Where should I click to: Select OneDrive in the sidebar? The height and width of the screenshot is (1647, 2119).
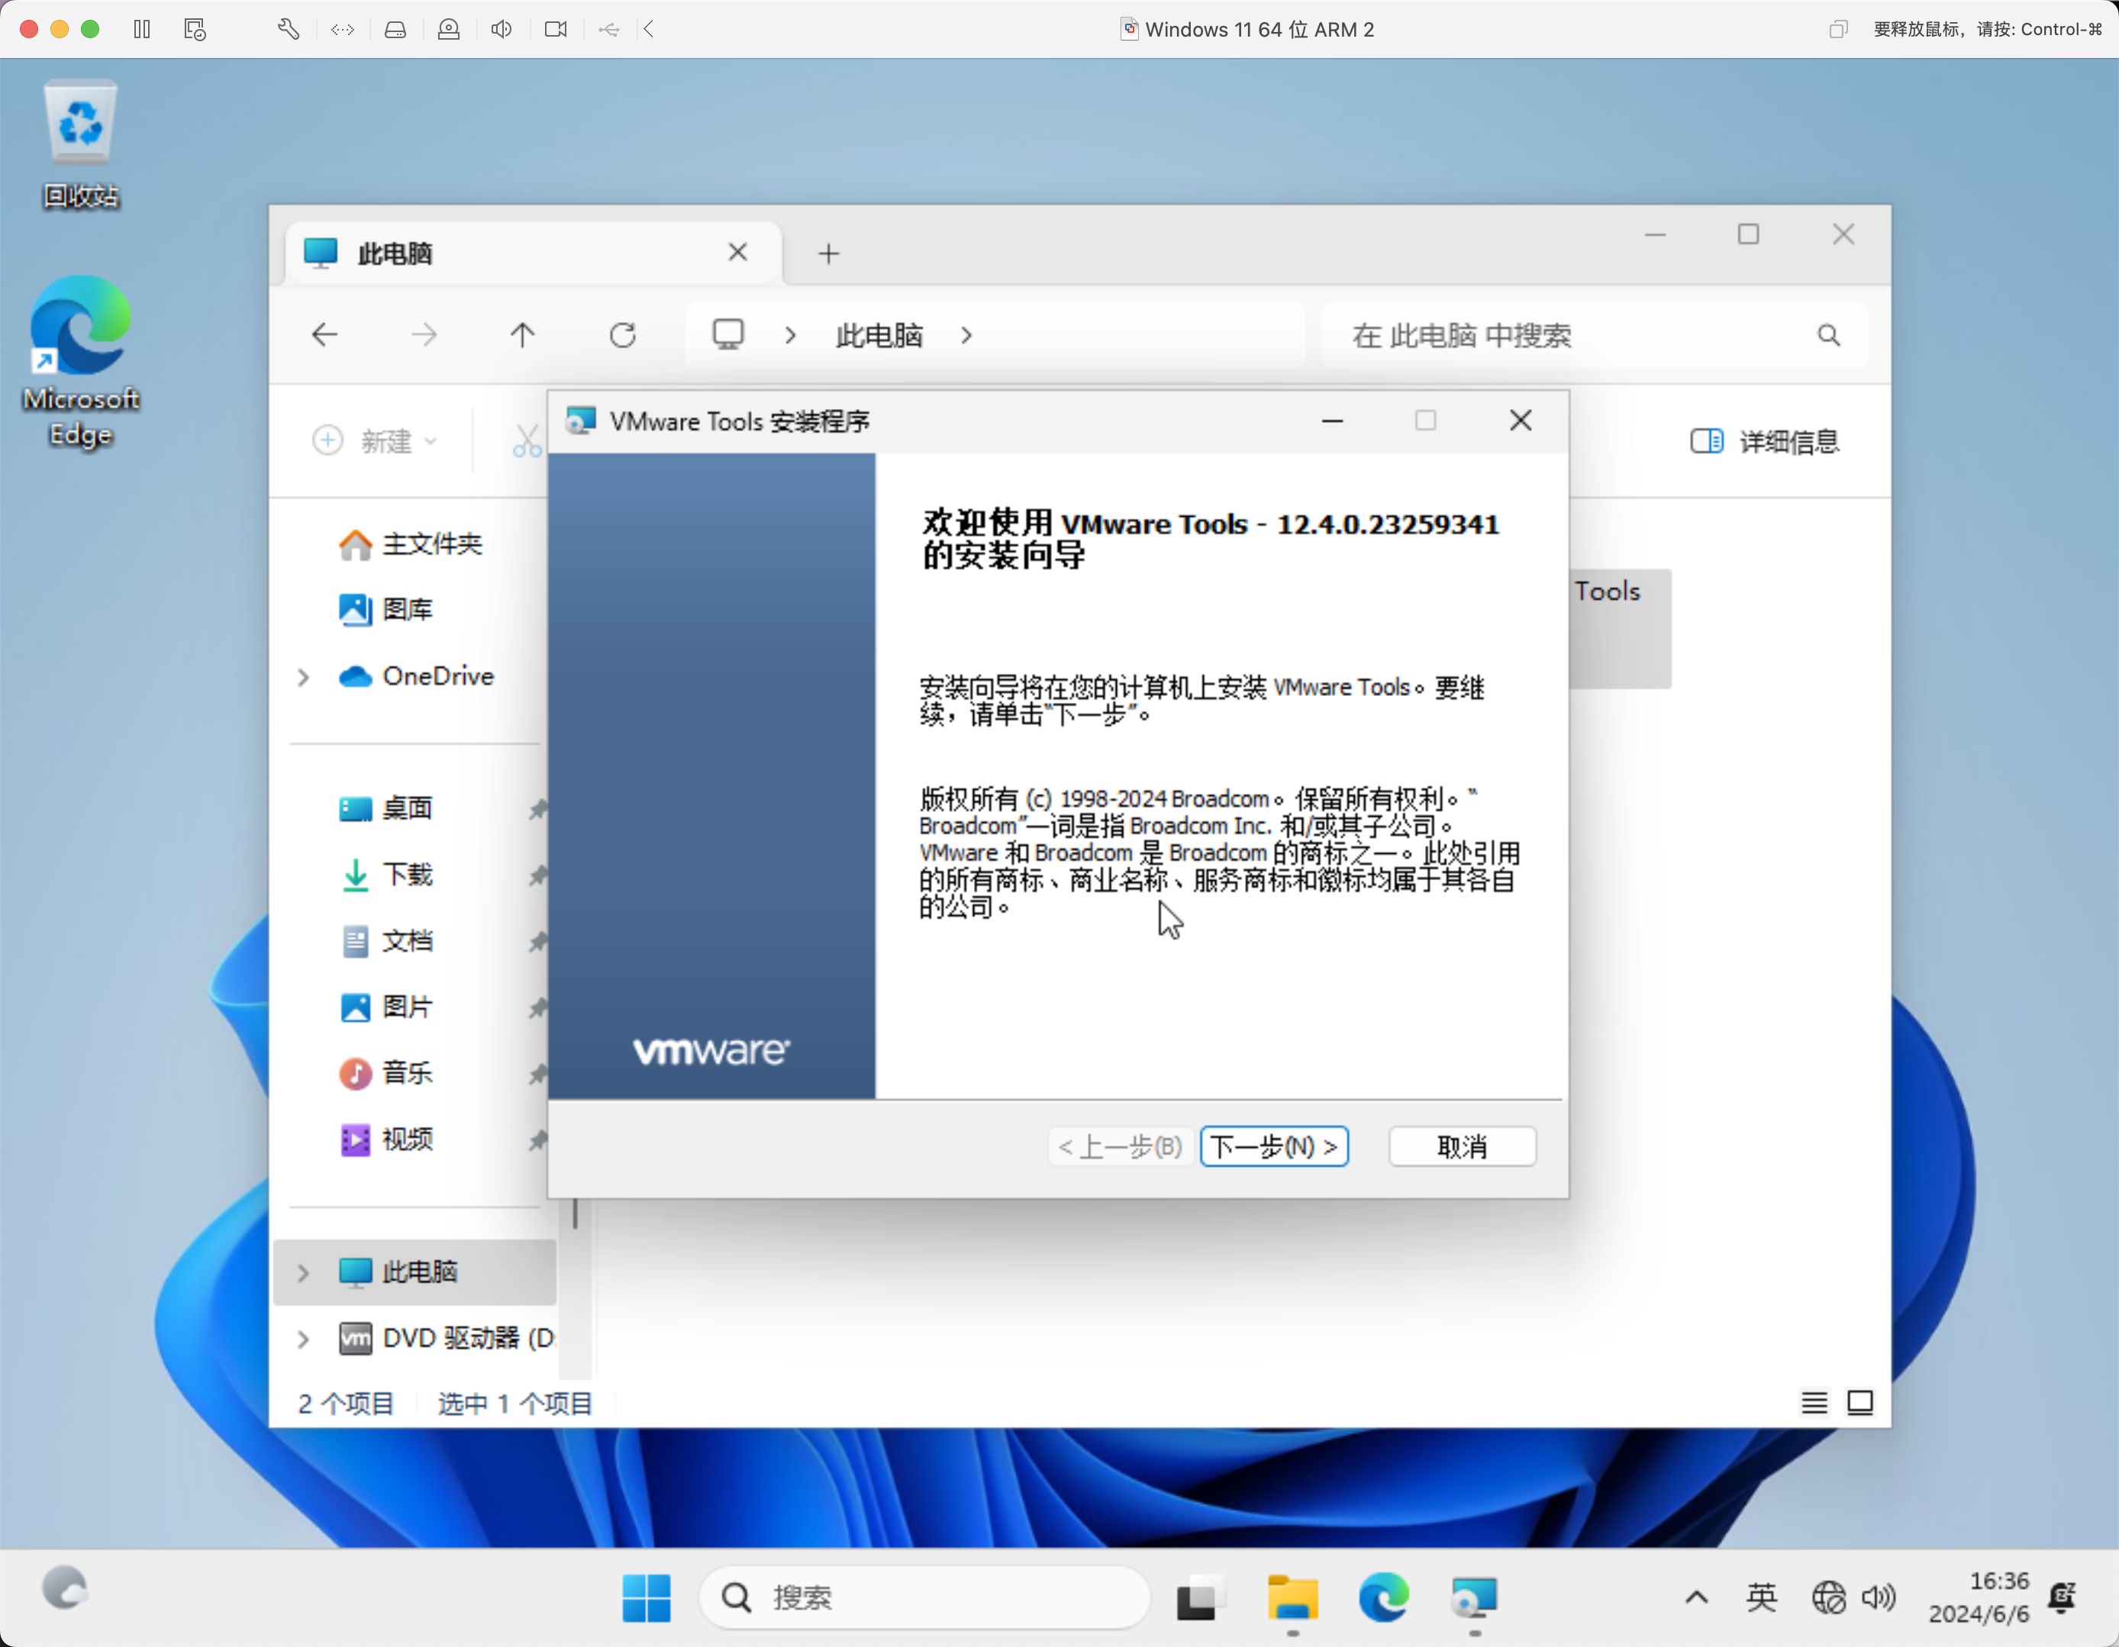point(418,676)
